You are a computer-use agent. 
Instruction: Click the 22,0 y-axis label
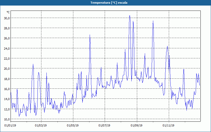7,58
